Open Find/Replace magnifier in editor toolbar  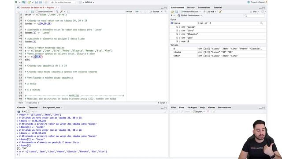point(57,11)
